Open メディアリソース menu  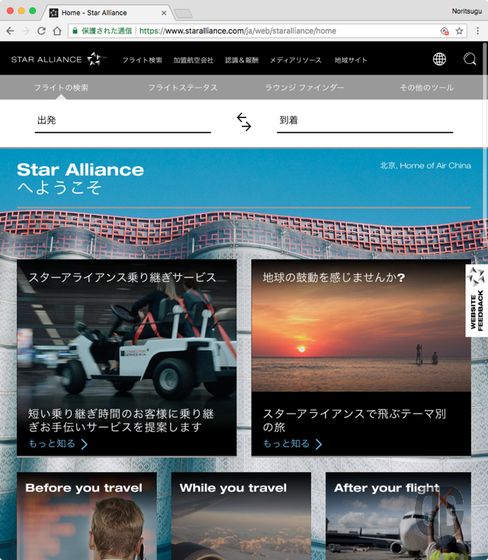click(x=296, y=60)
